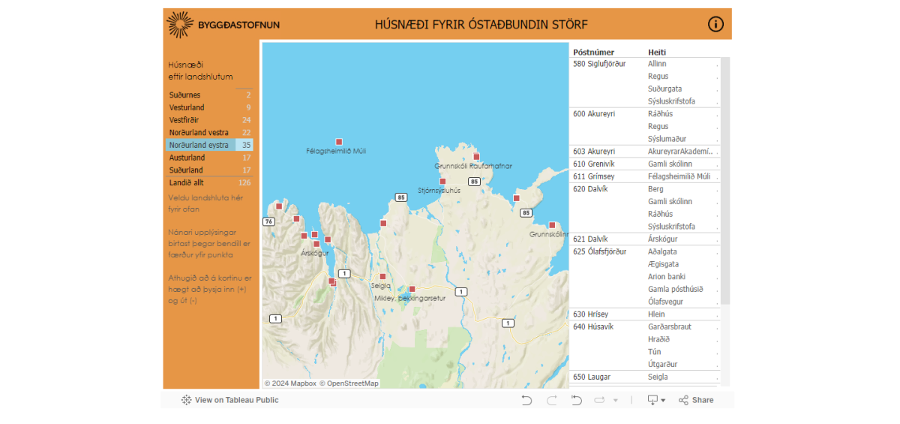Open the dropdown arrow next to refresh
This screenshot has height=424, width=900.
pyautogui.click(x=616, y=401)
